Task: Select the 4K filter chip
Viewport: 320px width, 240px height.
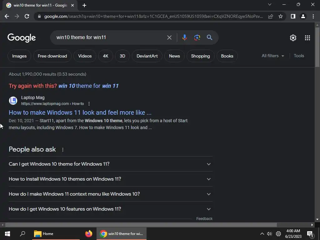Action: pos(106,56)
